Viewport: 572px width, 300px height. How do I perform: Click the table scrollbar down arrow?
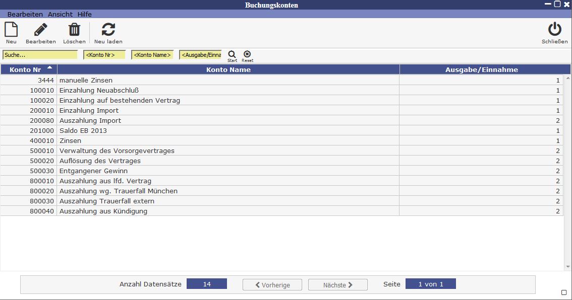(568, 267)
